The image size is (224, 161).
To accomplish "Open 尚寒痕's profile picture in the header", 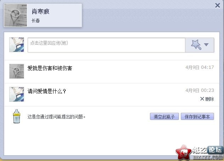I will [16, 15].
